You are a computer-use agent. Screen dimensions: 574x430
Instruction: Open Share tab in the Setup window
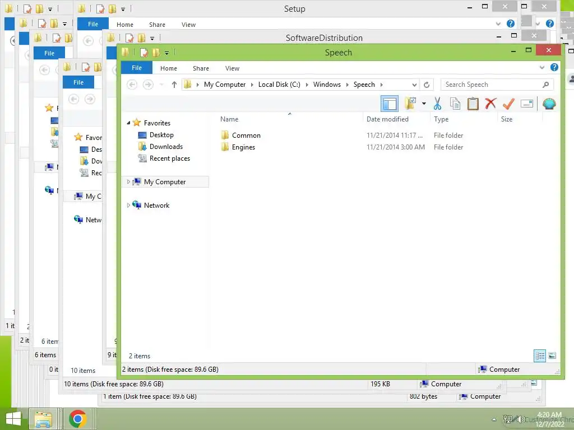point(157,25)
